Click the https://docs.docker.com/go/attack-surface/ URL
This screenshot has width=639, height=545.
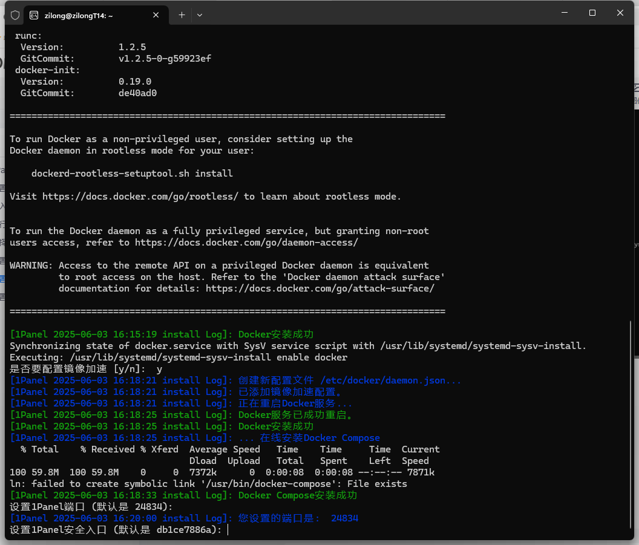320,289
